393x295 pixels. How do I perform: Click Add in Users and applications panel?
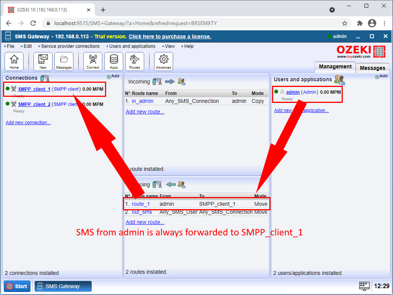pyautogui.click(x=381, y=76)
